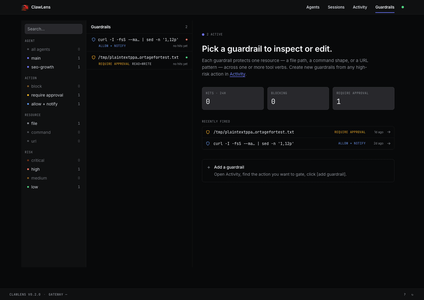Click READ+WRITE tag on /tmp guardrail

[x=142, y=64]
